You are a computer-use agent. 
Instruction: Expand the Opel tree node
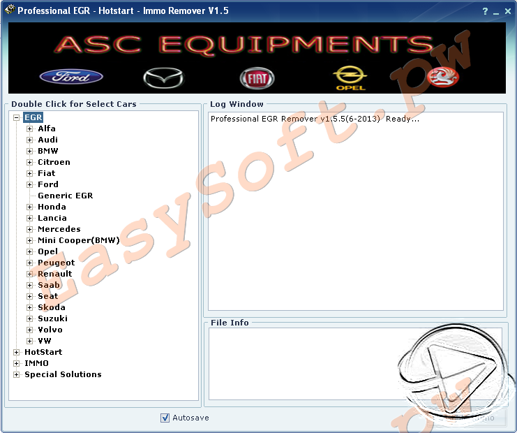tap(30, 252)
